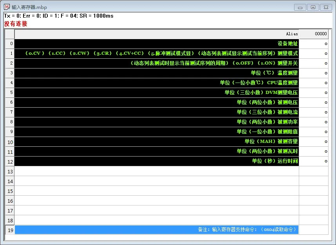Select the 单位（℃）温度测量 alias cell
Viewport: 336px width, 245px height.
point(157,73)
